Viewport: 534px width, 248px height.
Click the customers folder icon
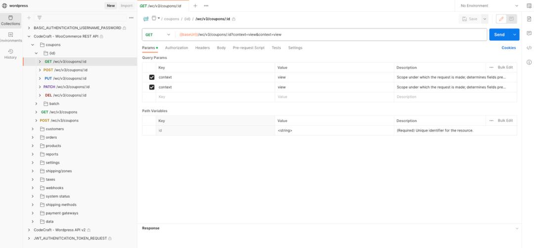coord(42,129)
